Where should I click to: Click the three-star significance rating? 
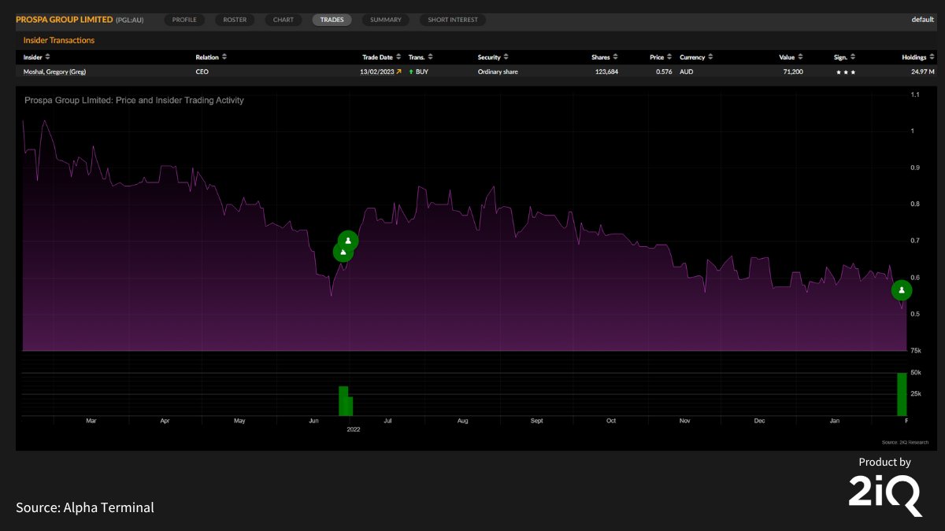(x=847, y=72)
